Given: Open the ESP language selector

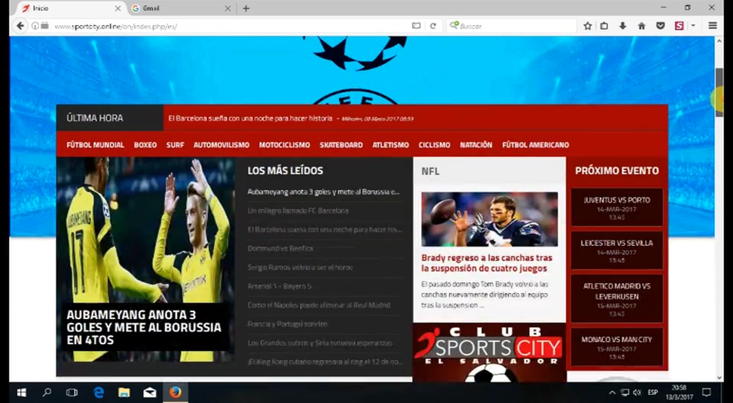Looking at the screenshot, I should (653, 392).
